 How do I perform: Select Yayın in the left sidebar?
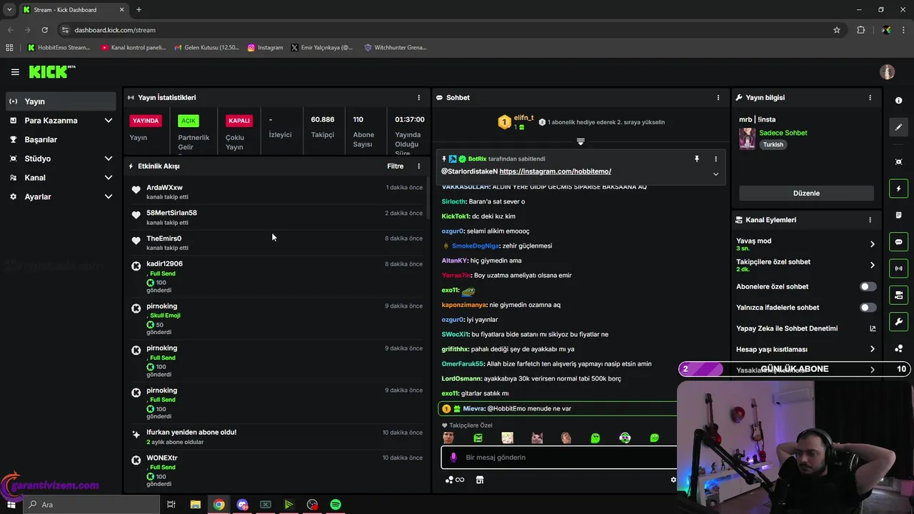click(x=61, y=101)
